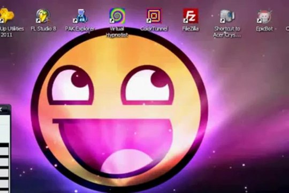Open the TuneUp Utilities 2011 shortcut
Screen dimensions: 289x193
click(6, 16)
